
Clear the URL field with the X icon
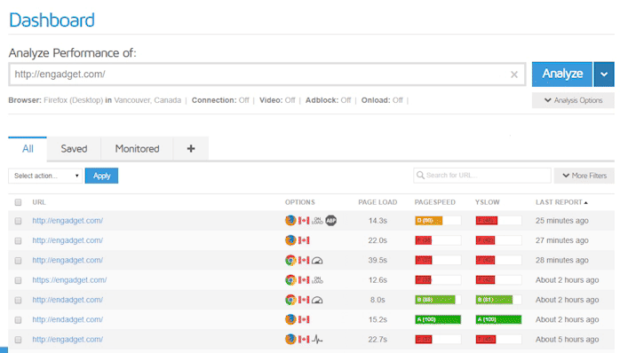pos(514,75)
